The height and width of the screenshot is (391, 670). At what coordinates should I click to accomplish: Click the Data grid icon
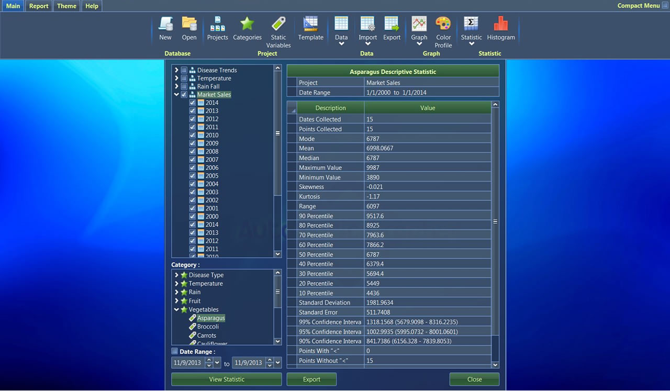341,24
